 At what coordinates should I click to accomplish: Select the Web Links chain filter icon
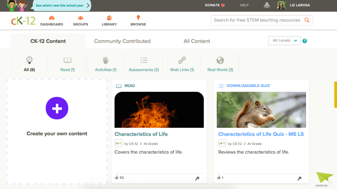coord(182,60)
